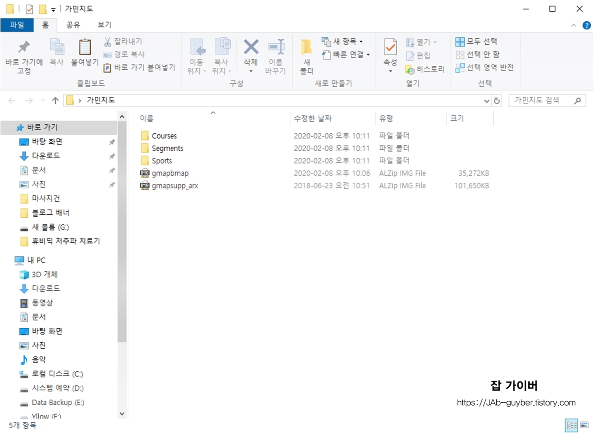Open the address bar dropdown arrow
The height and width of the screenshot is (433, 594).
pos(486,100)
